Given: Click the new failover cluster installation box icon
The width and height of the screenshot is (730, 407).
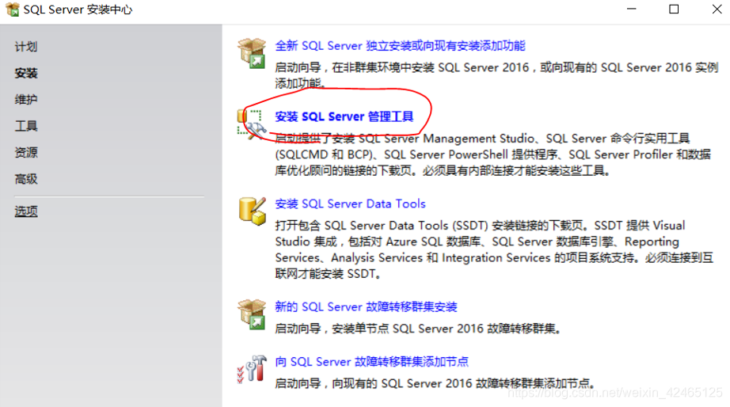Looking at the screenshot, I should click(252, 314).
